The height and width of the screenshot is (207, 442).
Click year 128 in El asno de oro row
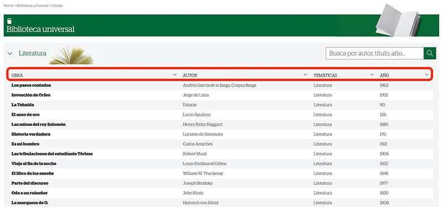coord(383,115)
